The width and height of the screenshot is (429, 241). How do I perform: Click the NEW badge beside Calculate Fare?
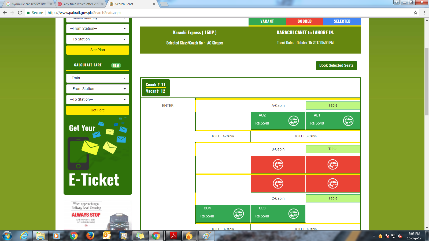[x=116, y=65]
